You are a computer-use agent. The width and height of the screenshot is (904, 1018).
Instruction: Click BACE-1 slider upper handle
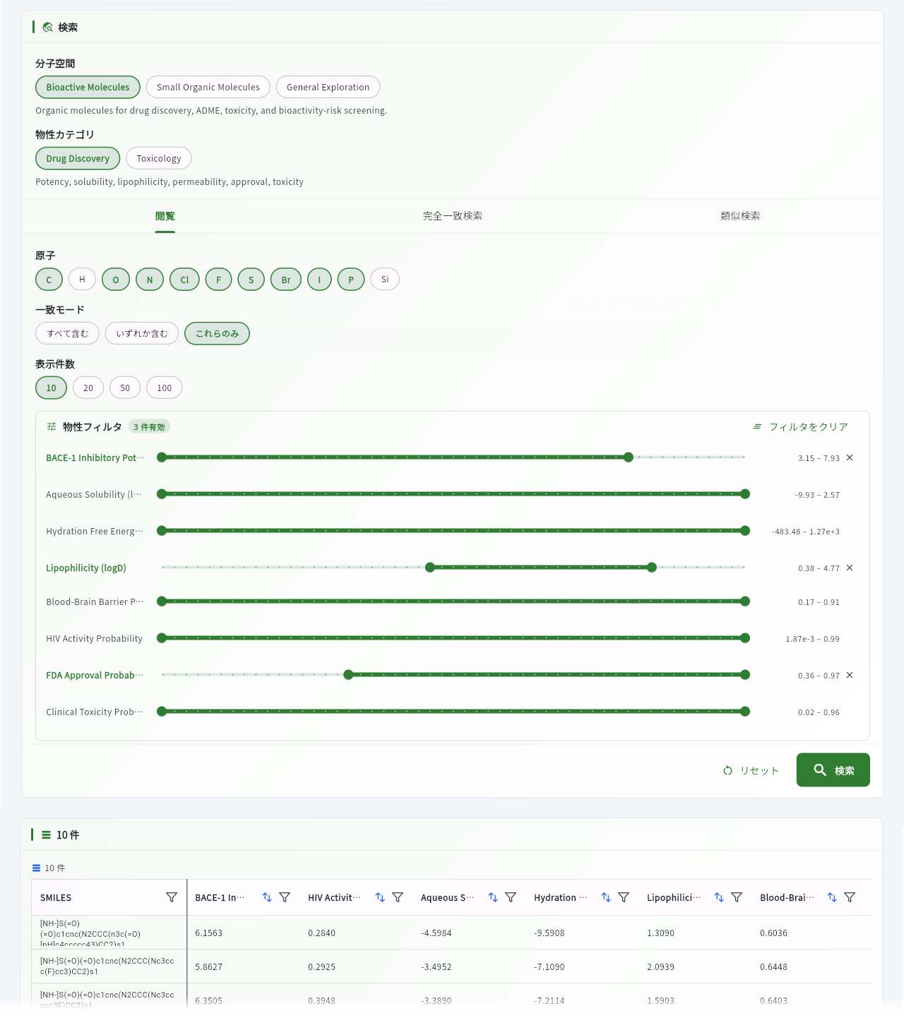pos(629,457)
